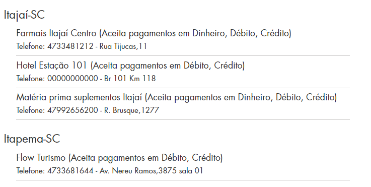Click the Telefone label under Farmais
This screenshot has height=187, width=371.
pyautogui.click(x=31, y=46)
